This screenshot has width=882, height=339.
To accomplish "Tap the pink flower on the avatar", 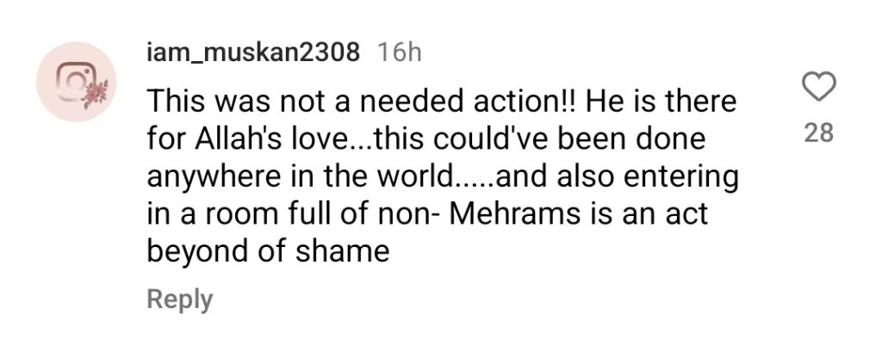I will tap(95, 93).
